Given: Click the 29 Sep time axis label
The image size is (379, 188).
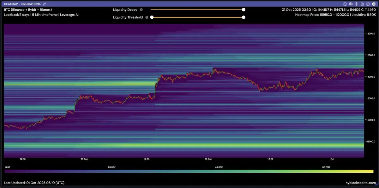Looking at the screenshot, I should 84,159.
